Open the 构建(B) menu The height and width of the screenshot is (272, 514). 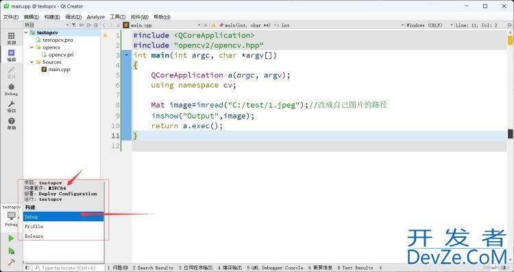point(52,16)
